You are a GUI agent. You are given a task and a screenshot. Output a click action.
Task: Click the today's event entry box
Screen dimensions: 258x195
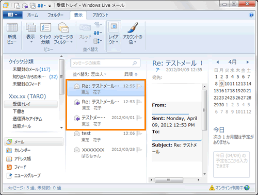(x=231, y=165)
